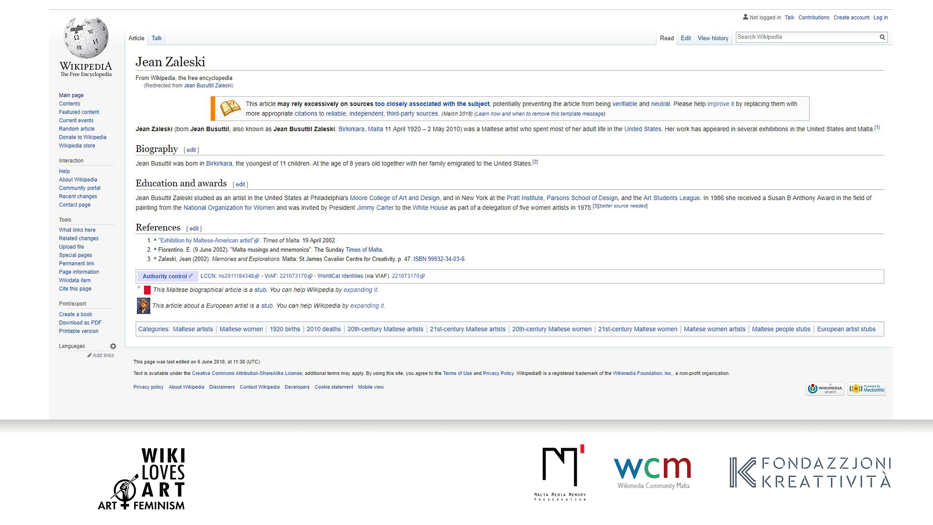The image size is (933, 525).
Task: Click the Authority control pencil icon
Action: pos(191,276)
